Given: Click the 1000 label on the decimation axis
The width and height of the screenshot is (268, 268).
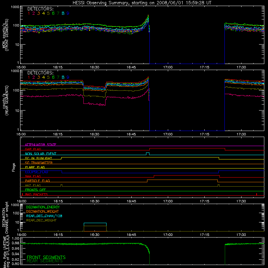Looking at the screenshot, I should coord(15,205).
